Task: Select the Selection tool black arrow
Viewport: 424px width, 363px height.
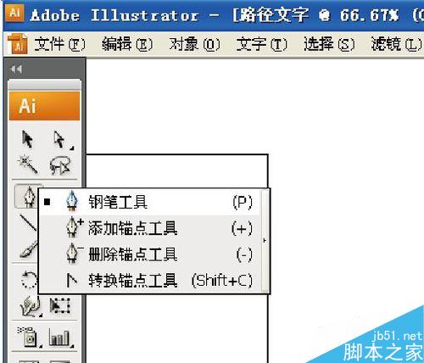Action: 28,139
